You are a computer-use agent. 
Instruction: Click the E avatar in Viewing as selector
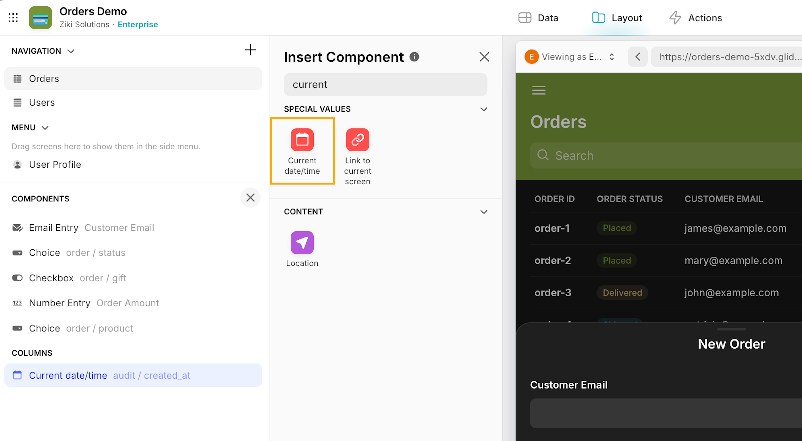[532, 57]
